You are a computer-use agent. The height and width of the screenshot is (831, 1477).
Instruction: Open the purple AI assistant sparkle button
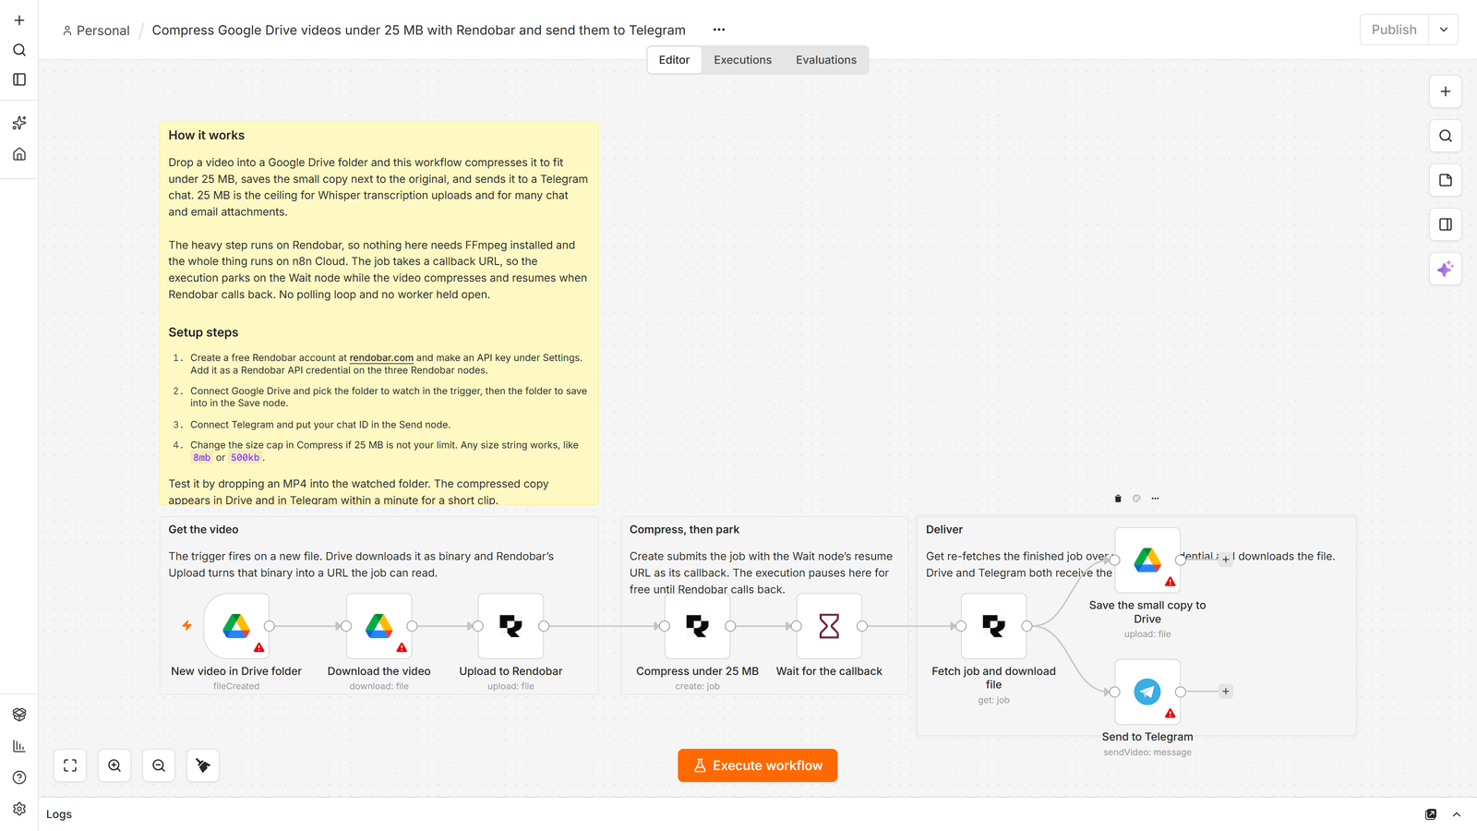pos(1446,269)
